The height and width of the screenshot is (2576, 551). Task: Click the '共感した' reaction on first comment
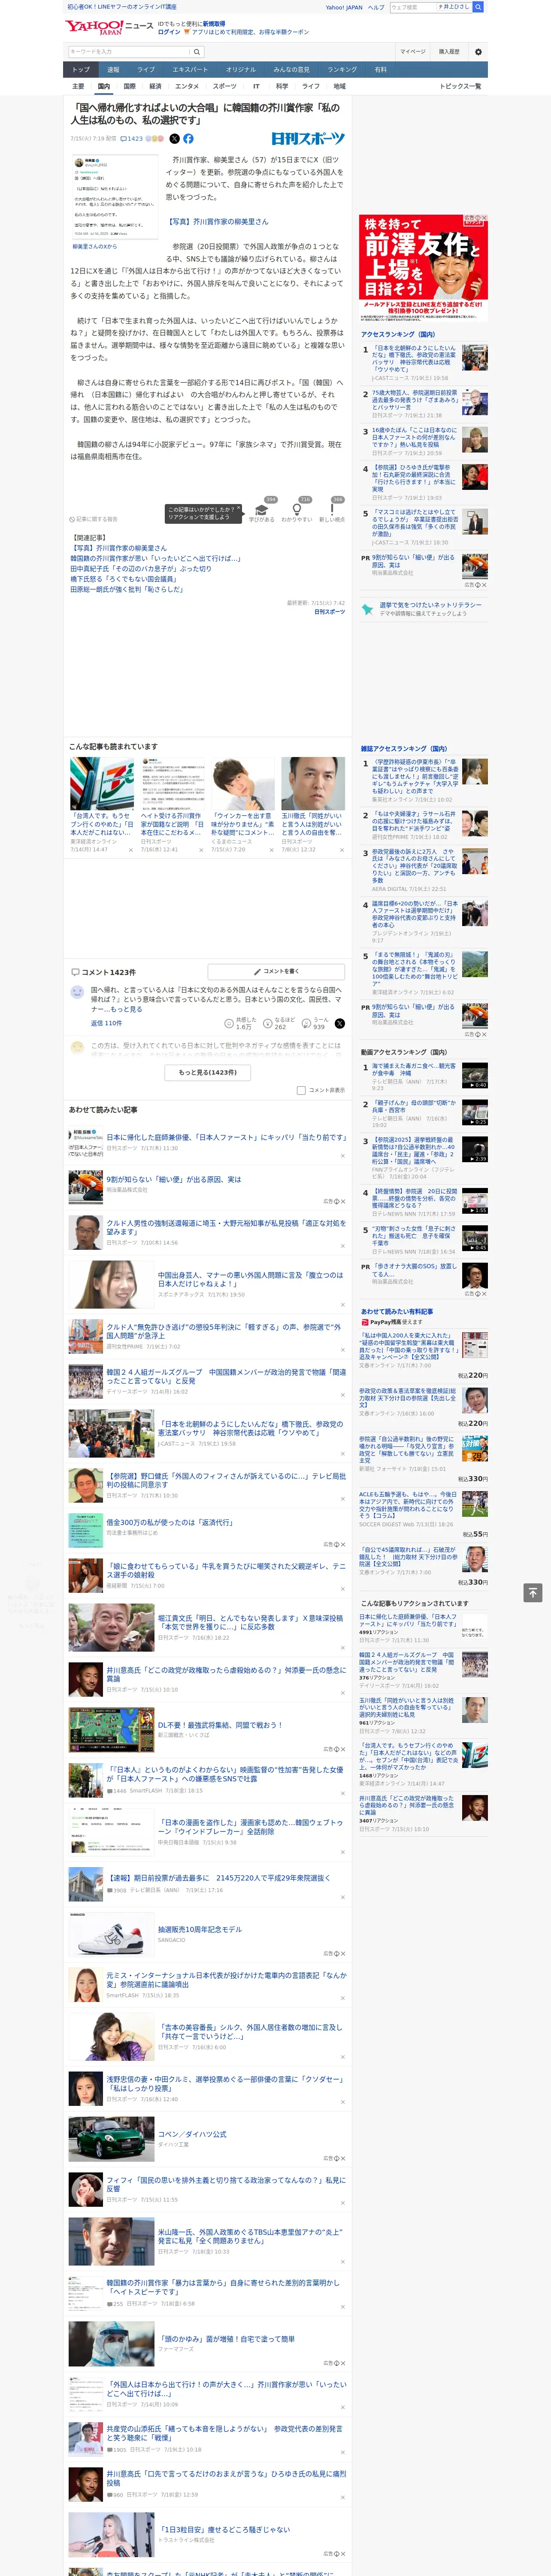click(x=241, y=1023)
